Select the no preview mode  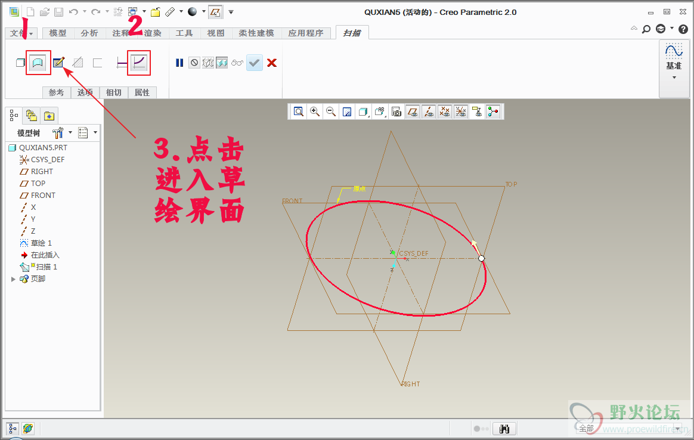pos(194,63)
